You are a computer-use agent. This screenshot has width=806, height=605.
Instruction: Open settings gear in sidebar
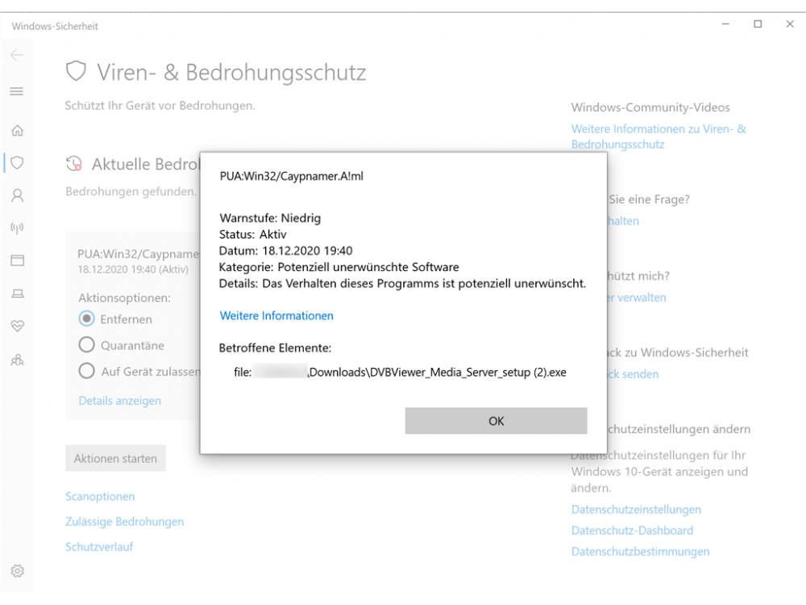(x=17, y=571)
